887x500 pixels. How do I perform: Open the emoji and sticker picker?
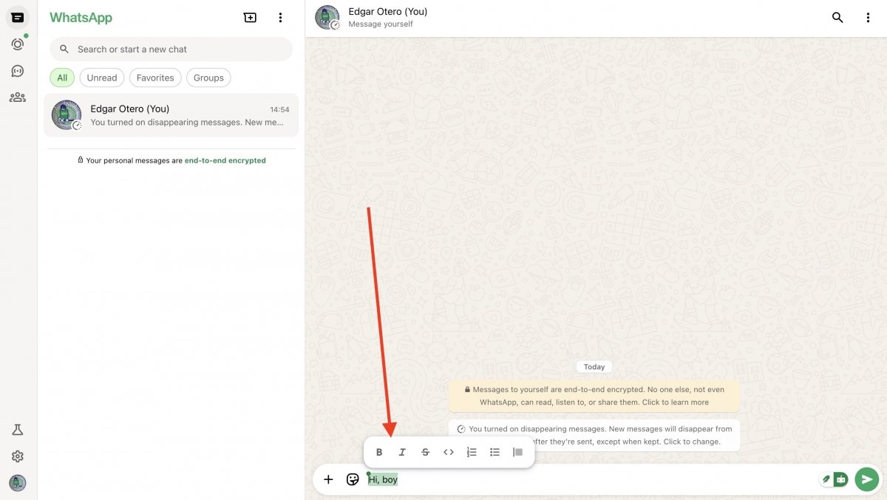click(353, 479)
